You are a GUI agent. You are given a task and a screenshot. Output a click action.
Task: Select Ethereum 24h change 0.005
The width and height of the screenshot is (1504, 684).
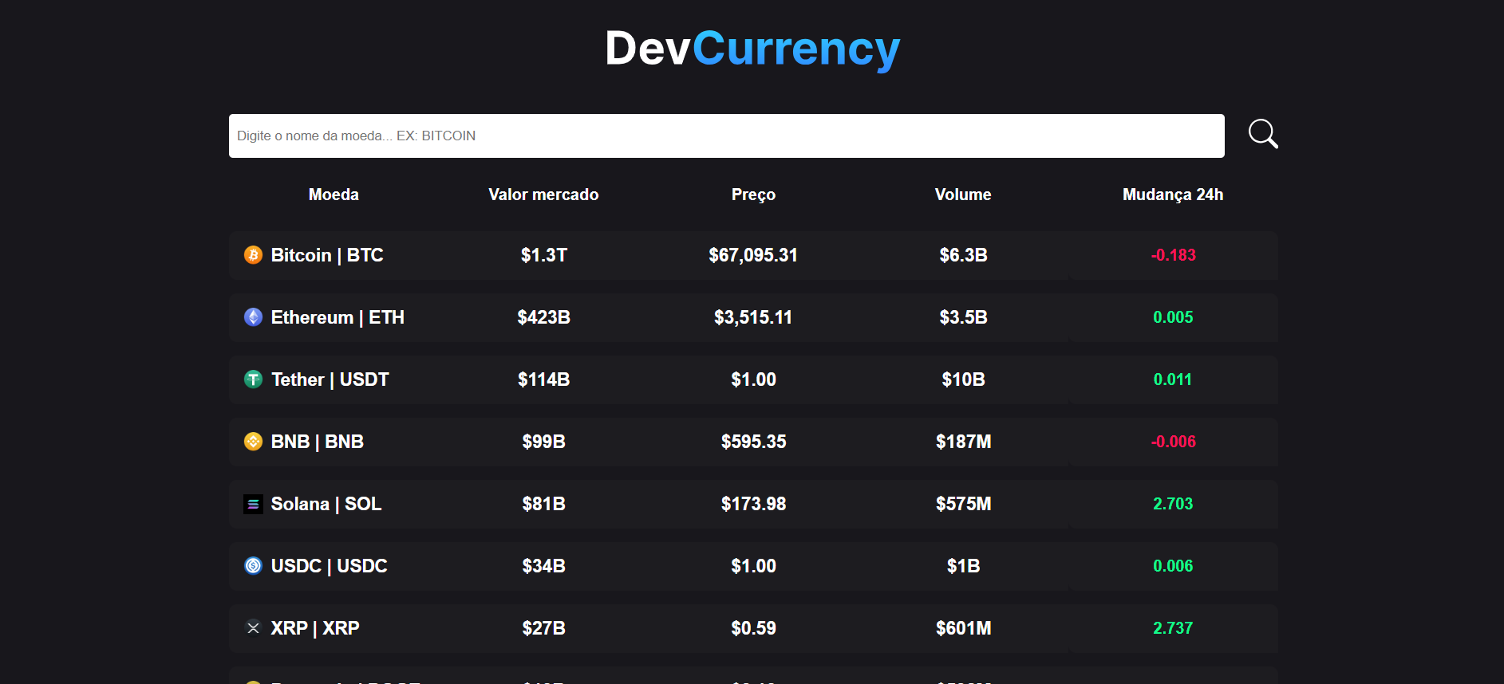tap(1173, 317)
